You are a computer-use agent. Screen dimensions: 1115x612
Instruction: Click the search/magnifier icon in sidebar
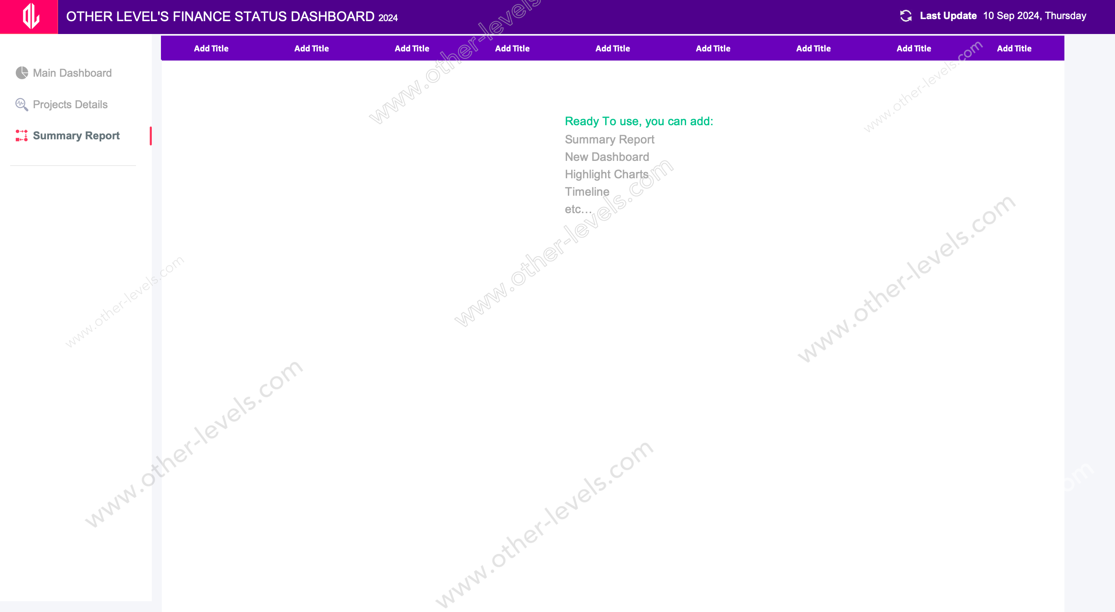pos(22,104)
